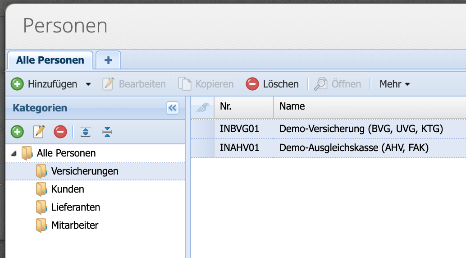Click the red remove category icon

pyautogui.click(x=60, y=132)
